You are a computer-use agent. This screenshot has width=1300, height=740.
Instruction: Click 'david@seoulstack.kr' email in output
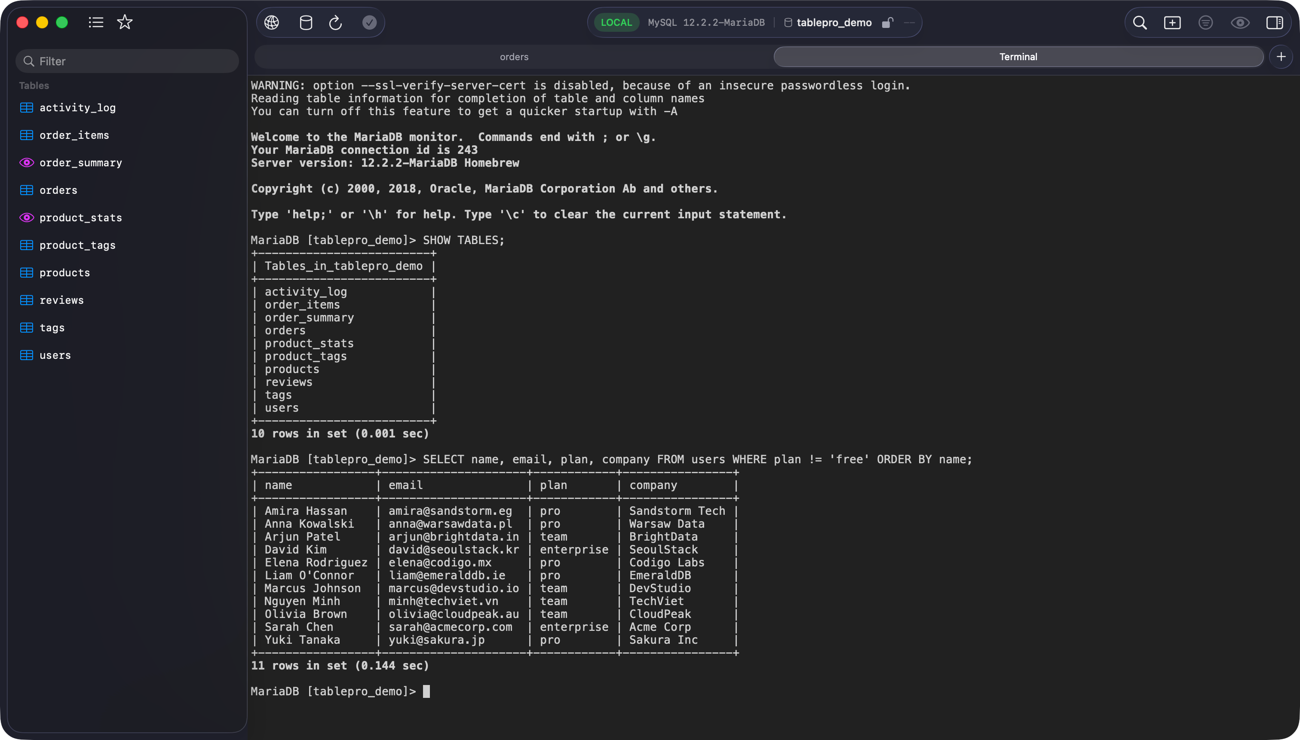(454, 549)
